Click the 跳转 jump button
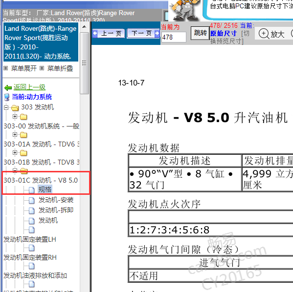 [200, 33]
